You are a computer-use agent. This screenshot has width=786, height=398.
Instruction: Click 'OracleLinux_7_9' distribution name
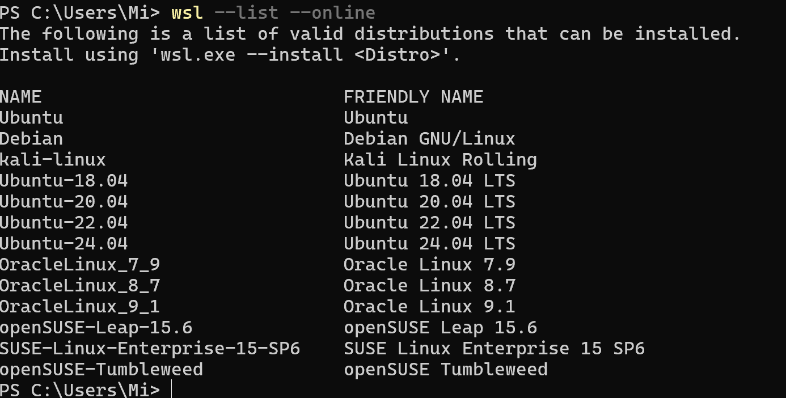(79, 265)
